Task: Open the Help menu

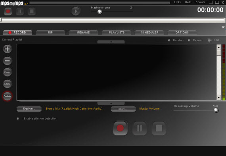Action: [x=188, y=2]
